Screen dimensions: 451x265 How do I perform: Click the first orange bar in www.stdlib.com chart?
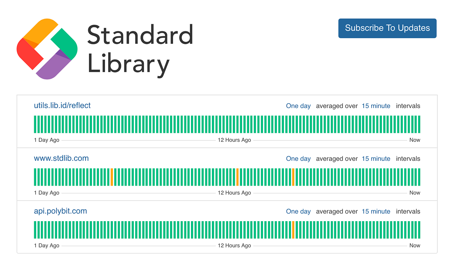[112, 176]
